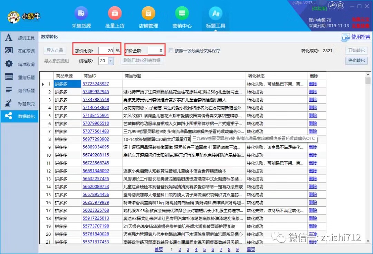
Task: Select the 标题裂变 sidebar item
Action: (x=19, y=103)
